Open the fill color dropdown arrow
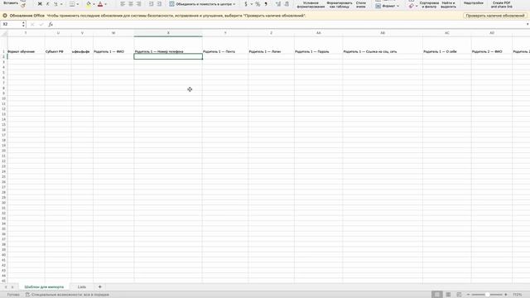The height and width of the screenshot is (298, 530). click(94, 4)
